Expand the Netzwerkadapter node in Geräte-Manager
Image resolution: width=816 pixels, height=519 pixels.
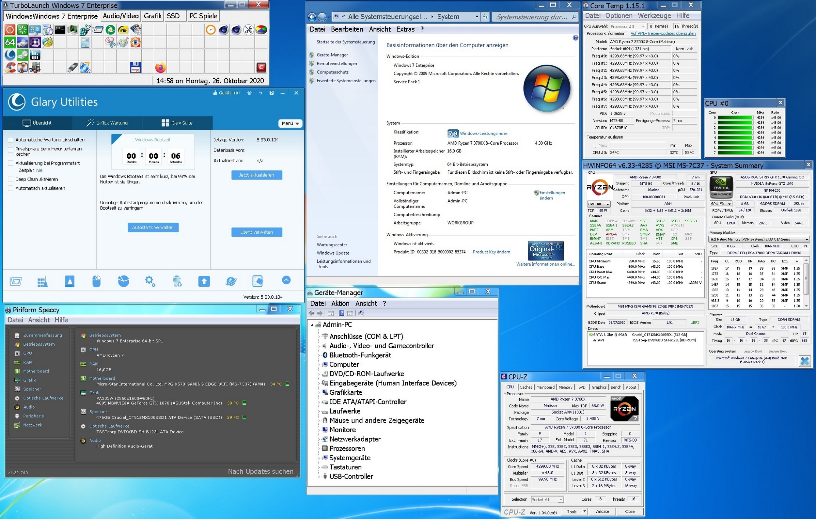point(319,439)
